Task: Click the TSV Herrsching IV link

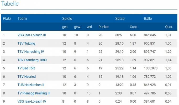Action: [x=31, y=52]
